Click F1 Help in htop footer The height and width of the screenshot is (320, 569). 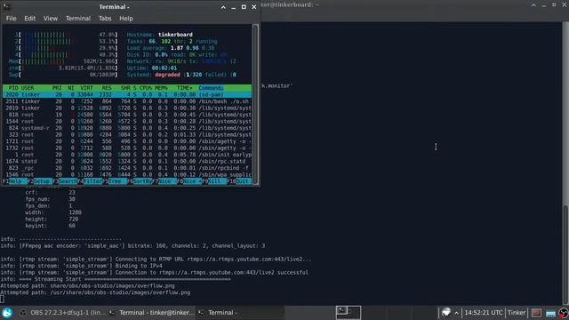coord(14,181)
